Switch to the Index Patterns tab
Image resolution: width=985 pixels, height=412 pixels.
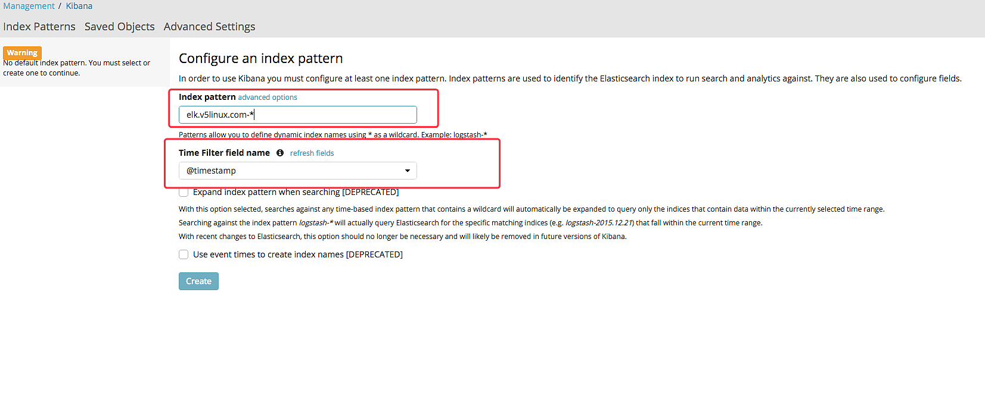[39, 27]
